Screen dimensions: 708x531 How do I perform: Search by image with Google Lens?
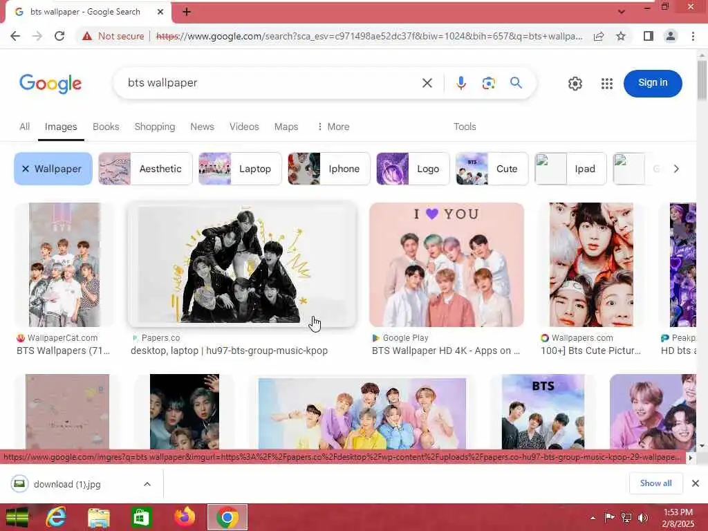point(489,83)
